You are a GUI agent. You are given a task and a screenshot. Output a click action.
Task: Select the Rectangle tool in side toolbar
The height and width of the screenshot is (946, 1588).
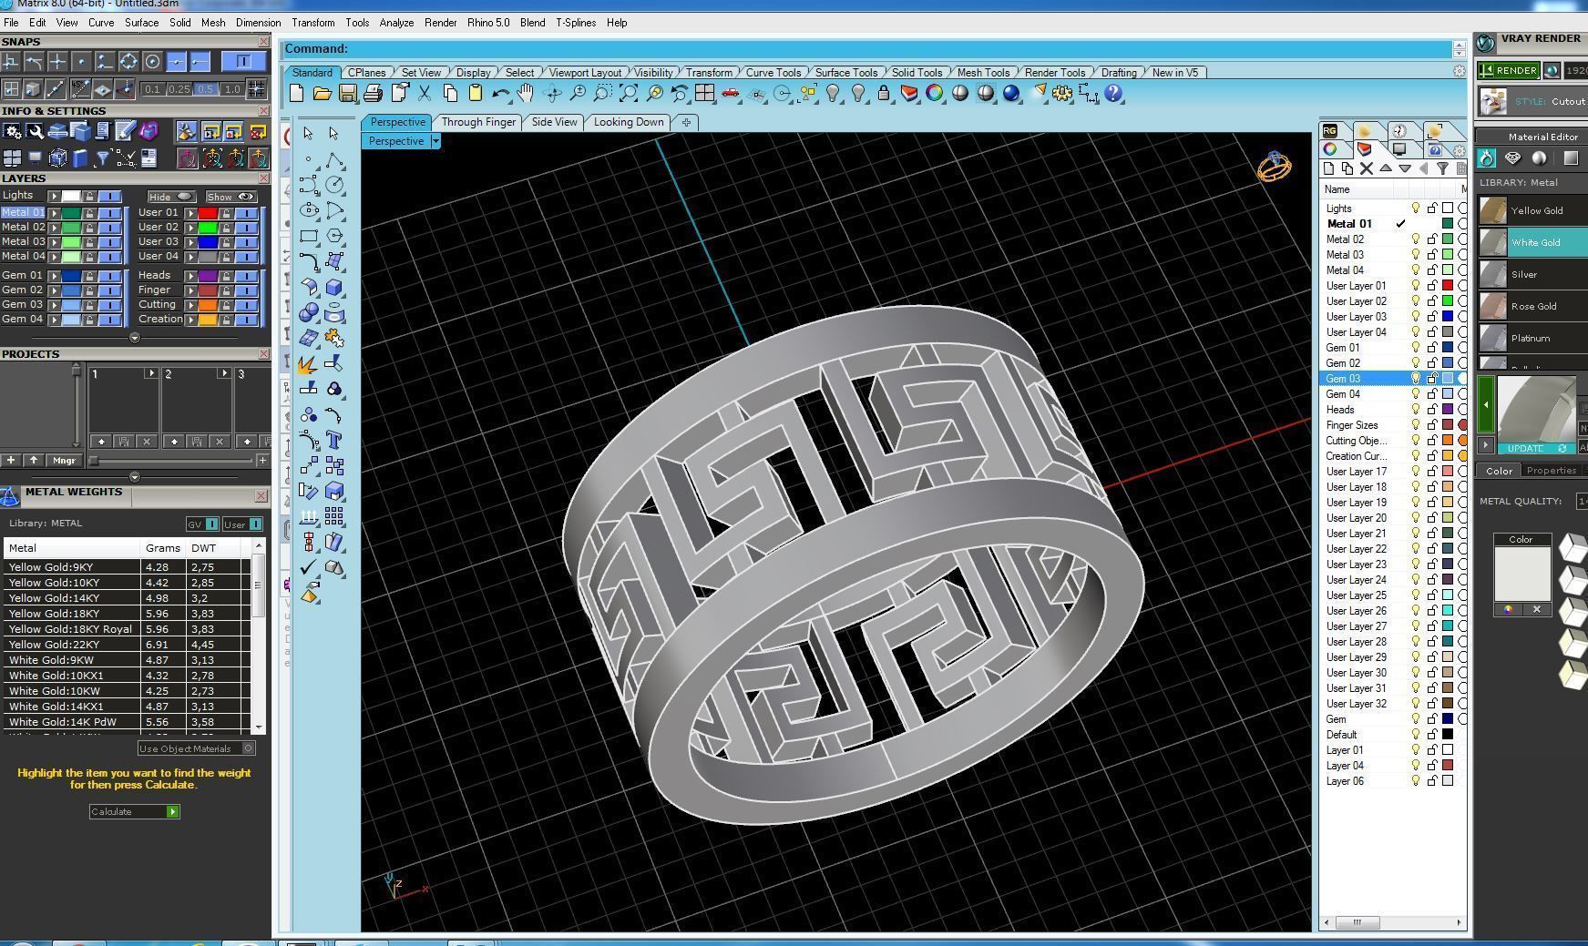(309, 237)
